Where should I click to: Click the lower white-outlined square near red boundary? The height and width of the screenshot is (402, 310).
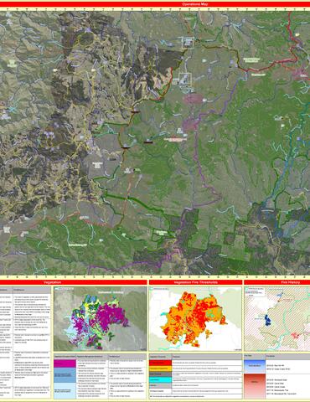click(185, 80)
